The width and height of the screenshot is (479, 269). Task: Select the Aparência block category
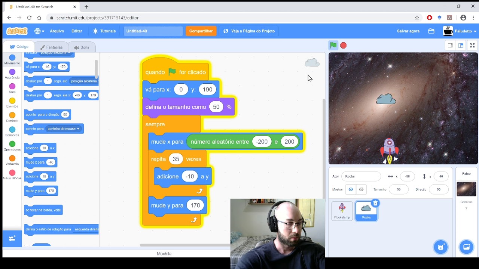point(12,74)
